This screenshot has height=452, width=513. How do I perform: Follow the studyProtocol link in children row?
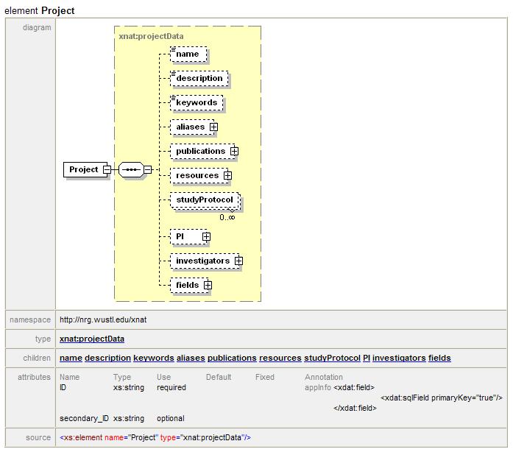click(x=331, y=359)
